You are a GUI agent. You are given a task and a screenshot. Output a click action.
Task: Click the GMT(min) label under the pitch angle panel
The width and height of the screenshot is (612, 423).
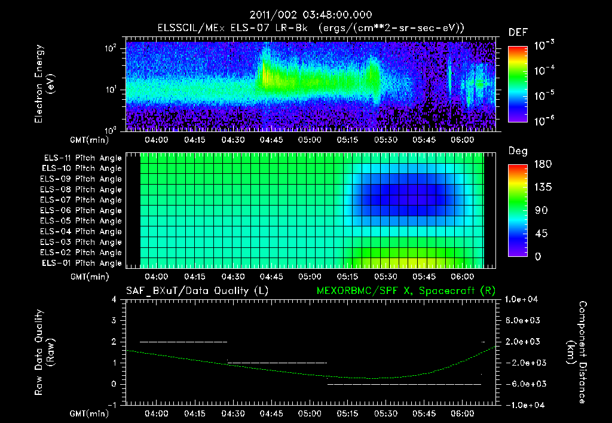click(x=90, y=277)
